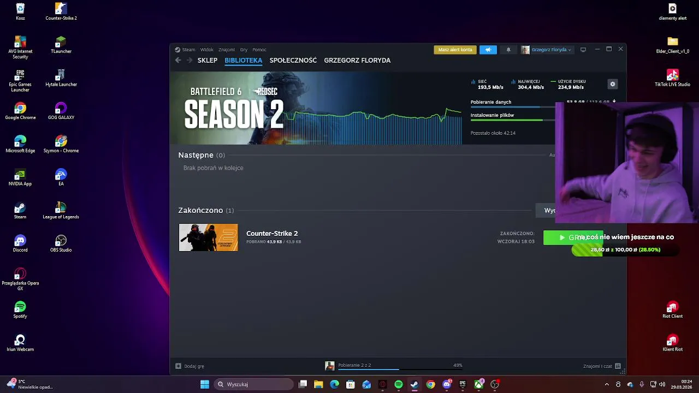This screenshot has width=699, height=393.
Task: Open Klient Riot desktop icon
Action: point(673,343)
